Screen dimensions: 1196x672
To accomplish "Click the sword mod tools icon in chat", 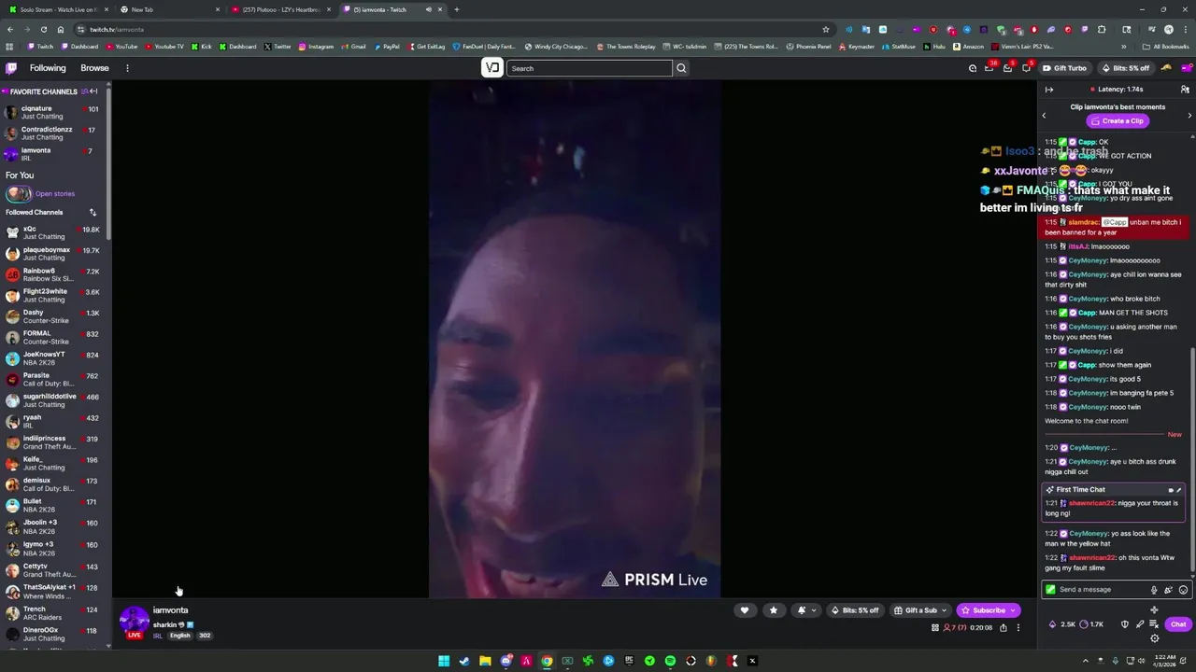I will coord(1140,624).
